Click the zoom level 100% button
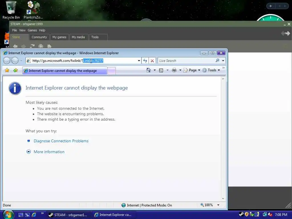The height and width of the screenshot is (219, 292). point(207,205)
